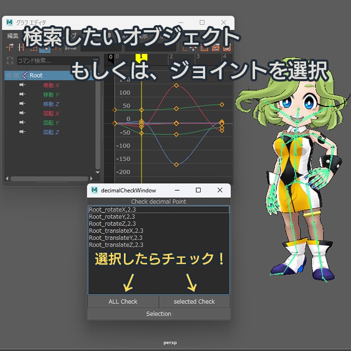The width and height of the screenshot is (351, 351).
Task: Select Root_rotateY,2.3 in the list
Action: [x=158, y=217]
